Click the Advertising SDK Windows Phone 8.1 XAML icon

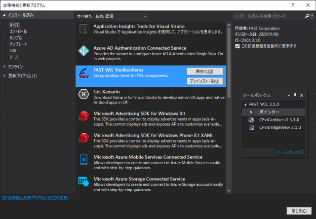(83, 138)
